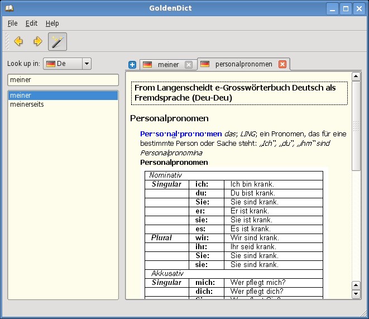Screen dimensions: 369x319
Task: Click the bottom scrollbar down arrow
Action: (356, 294)
